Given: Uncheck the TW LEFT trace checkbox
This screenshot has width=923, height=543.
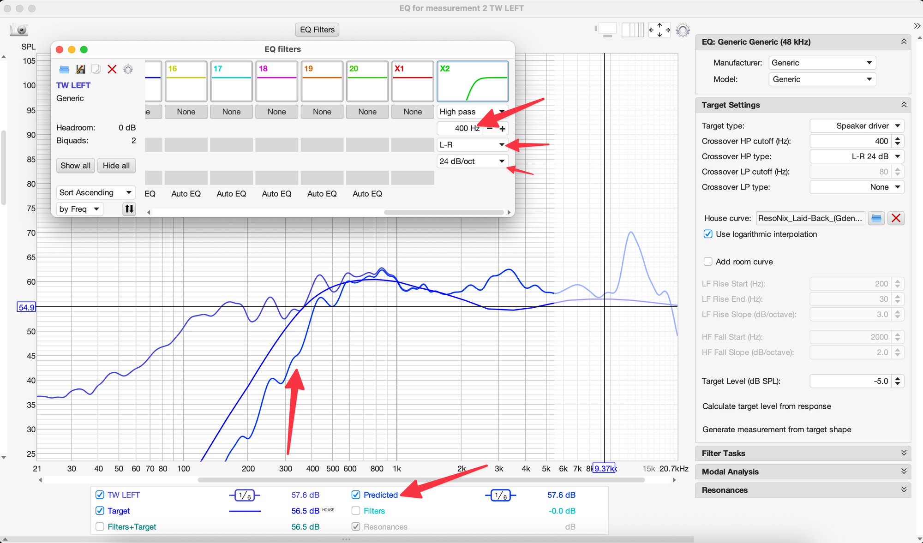Looking at the screenshot, I should tap(100, 495).
